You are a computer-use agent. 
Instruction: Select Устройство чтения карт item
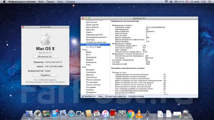96,42
